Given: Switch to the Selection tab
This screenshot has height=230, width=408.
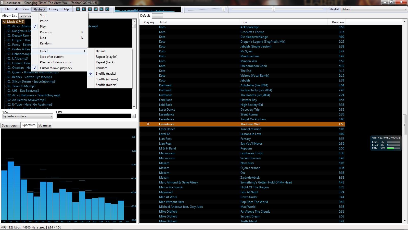Looking at the screenshot, I should tap(25, 16).
